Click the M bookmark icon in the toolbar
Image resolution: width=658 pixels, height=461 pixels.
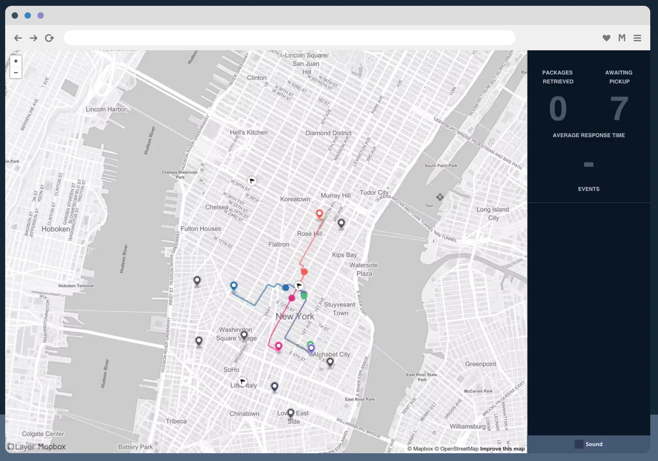[x=622, y=38]
